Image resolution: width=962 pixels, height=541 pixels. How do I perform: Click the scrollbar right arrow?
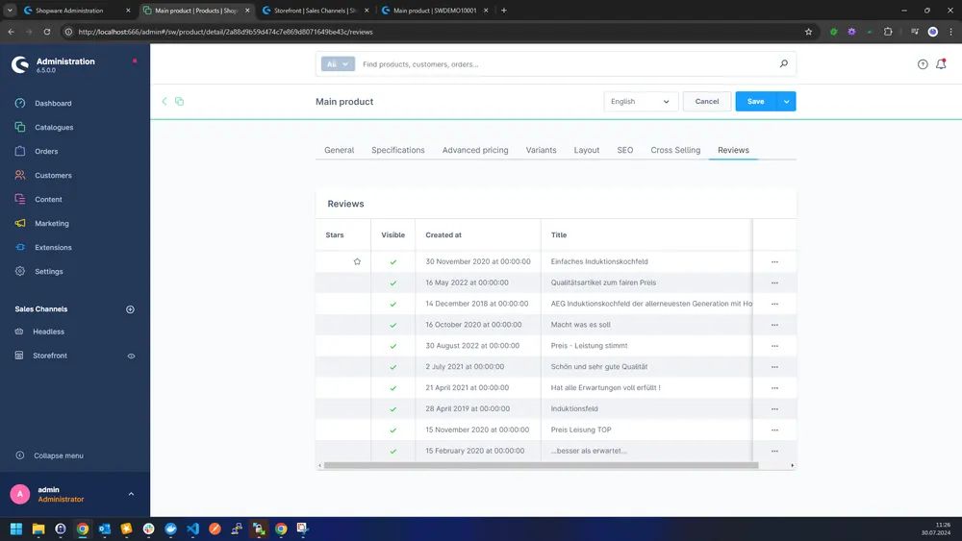pos(792,466)
